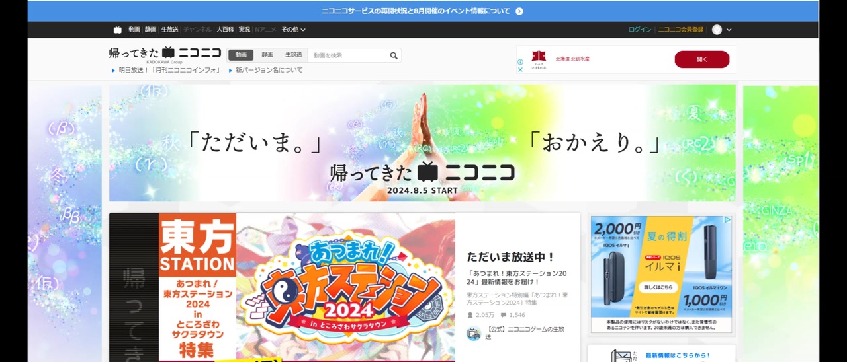This screenshot has width=847, height=362.
Task: Open Nアニメ in the top navigation bar
Action: click(x=265, y=30)
